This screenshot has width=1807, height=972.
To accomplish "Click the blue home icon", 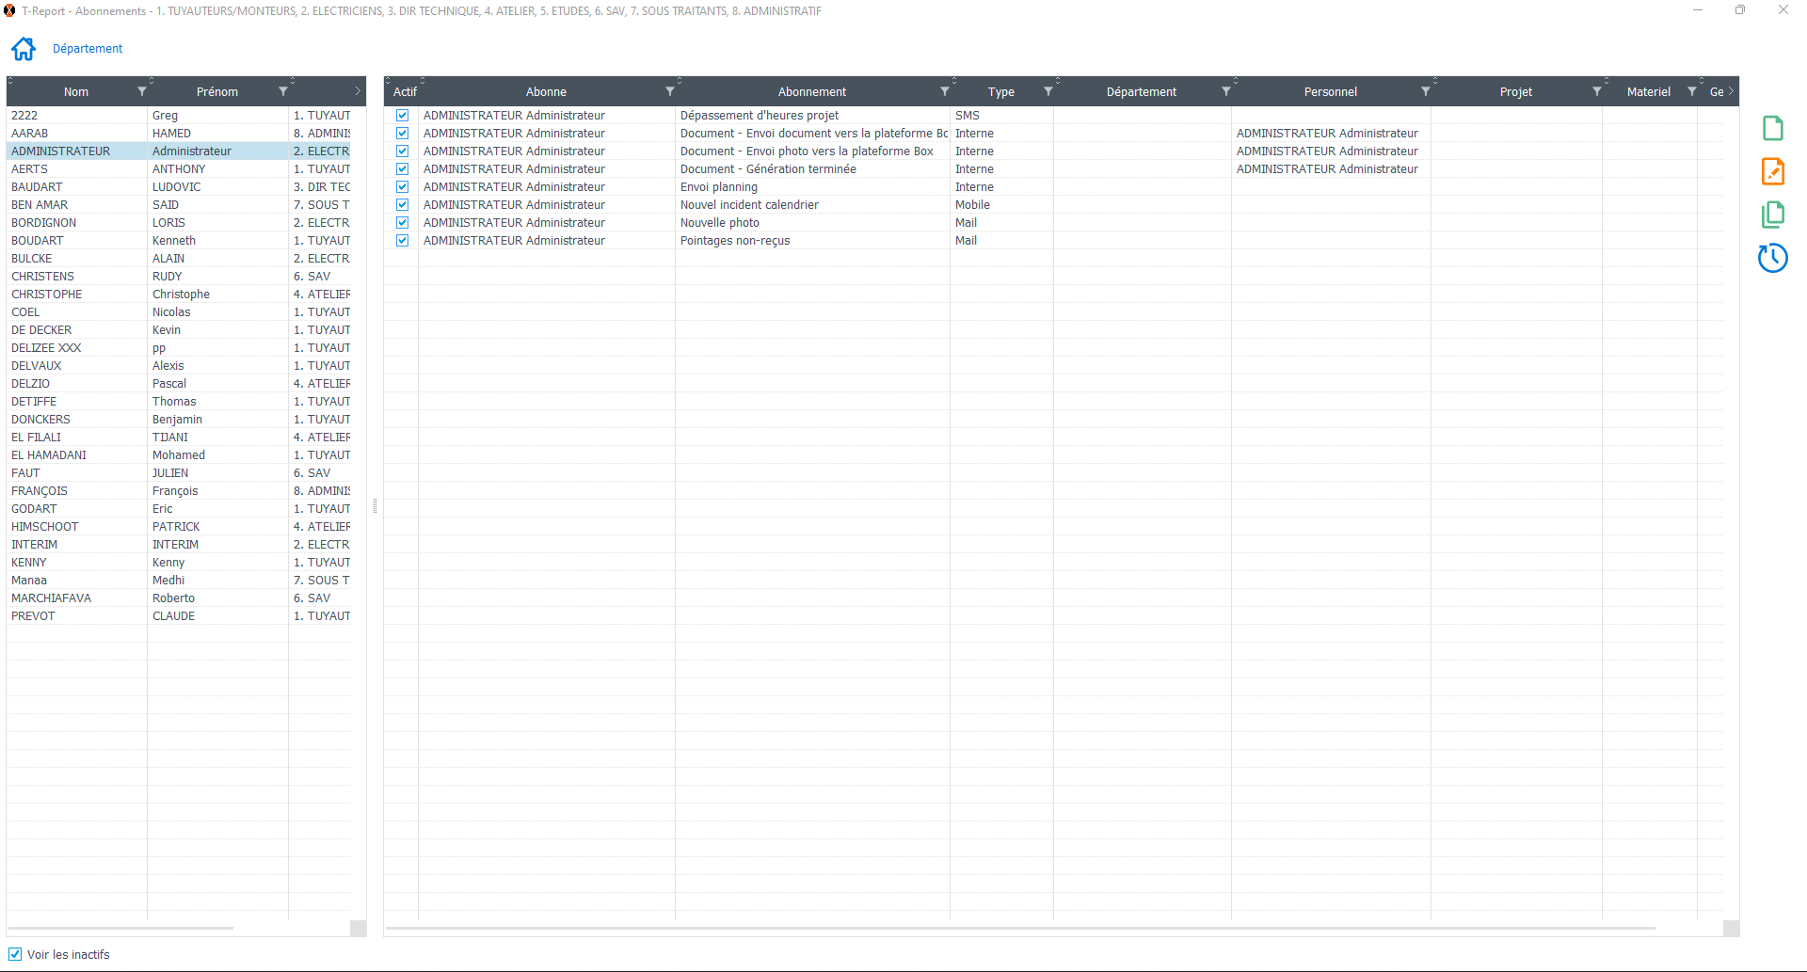I will pos(24,49).
